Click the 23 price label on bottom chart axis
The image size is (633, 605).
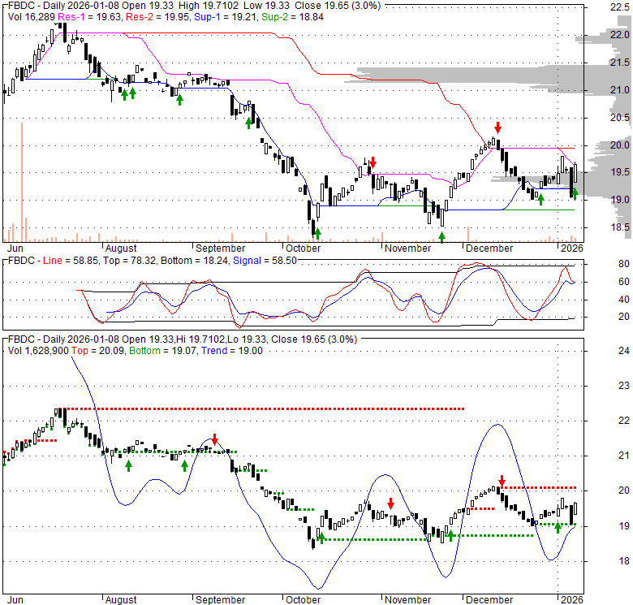(624, 386)
